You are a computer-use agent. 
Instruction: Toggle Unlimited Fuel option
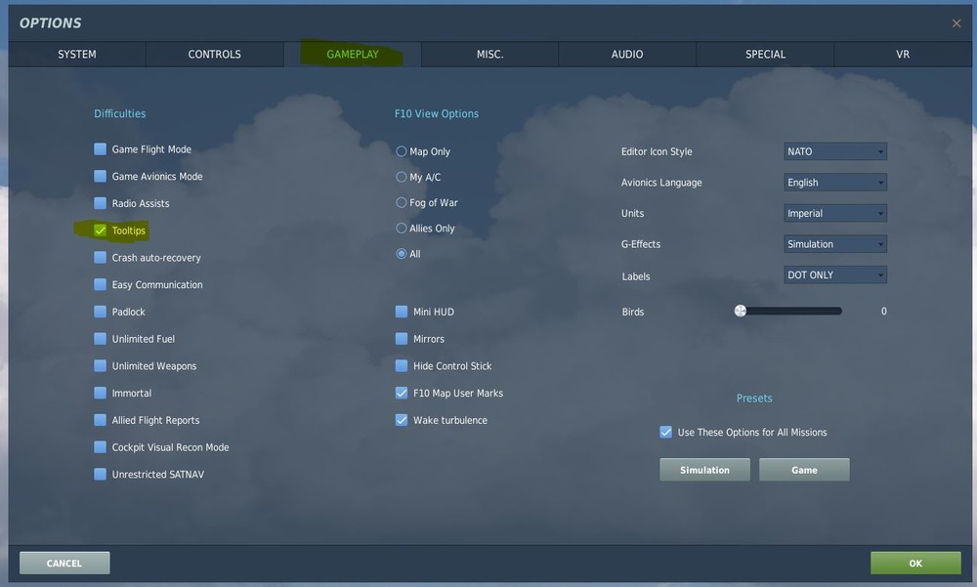[x=100, y=338]
